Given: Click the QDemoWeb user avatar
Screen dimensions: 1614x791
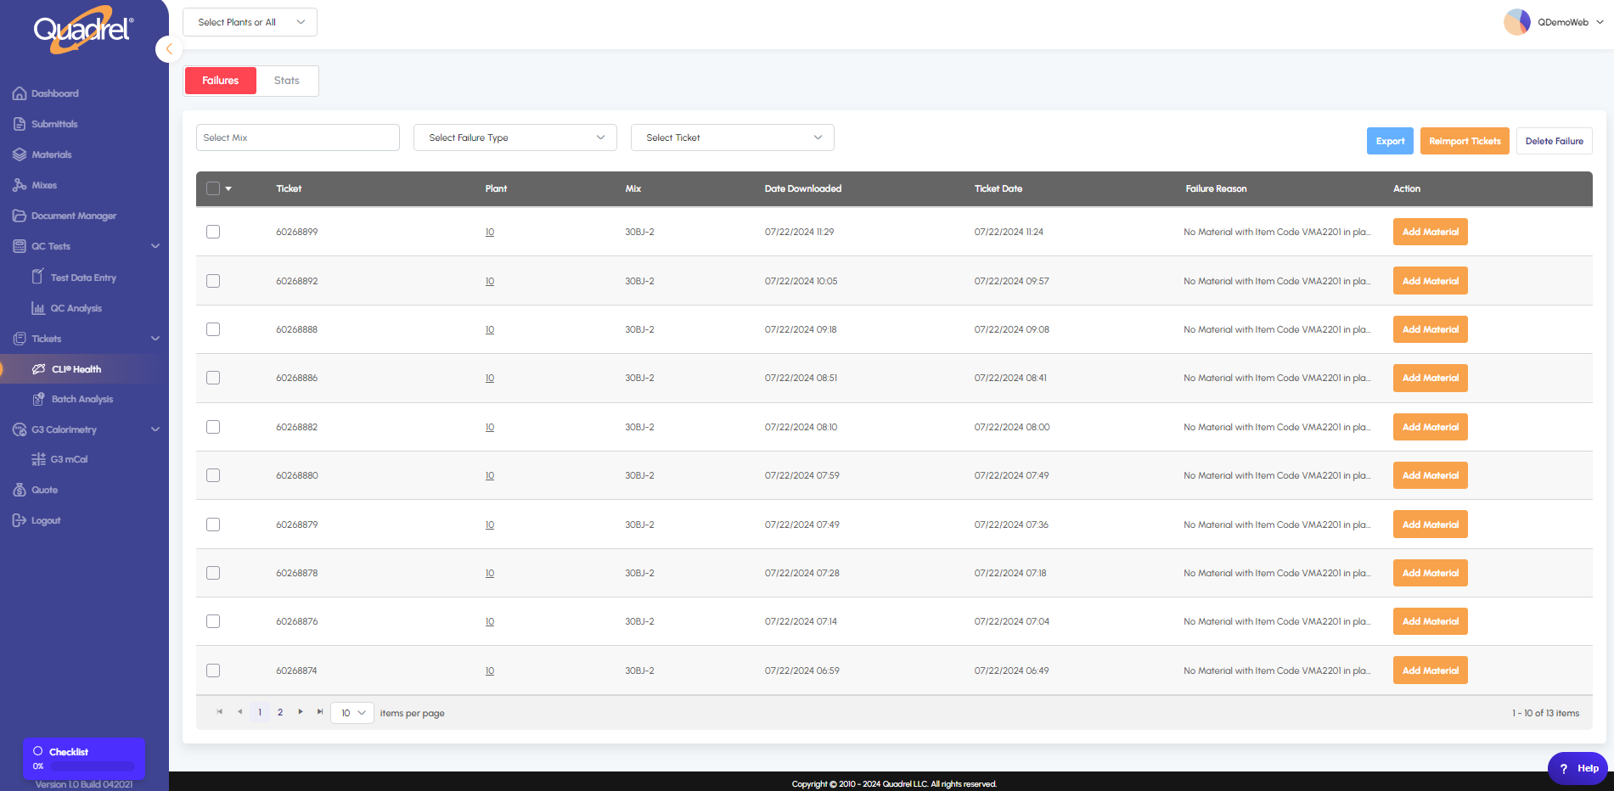Looking at the screenshot, I should (1516, 22).
